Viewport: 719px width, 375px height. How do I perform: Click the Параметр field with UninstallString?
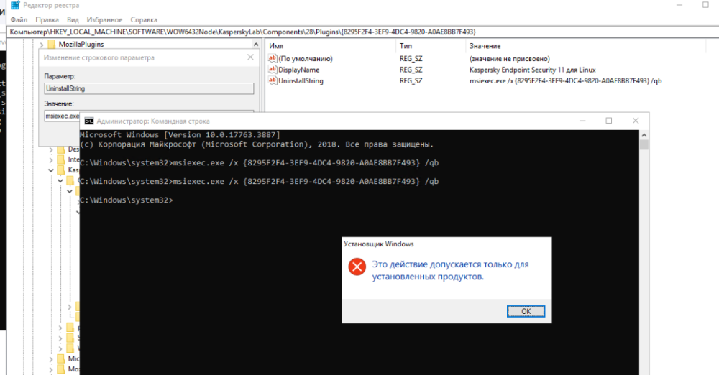click(149, 88)
